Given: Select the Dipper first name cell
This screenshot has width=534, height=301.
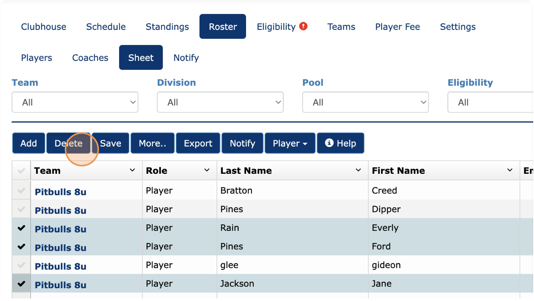Looking at the screenshot, I should point(386,209).
